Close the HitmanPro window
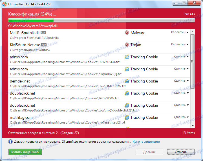Screen dimensions: 203x161 click(194, 3)
